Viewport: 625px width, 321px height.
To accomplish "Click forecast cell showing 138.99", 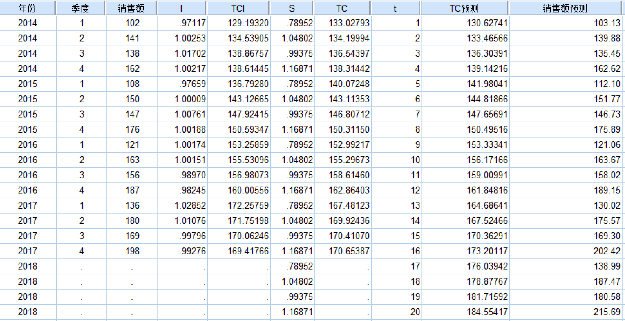I will tap(566, 266).
